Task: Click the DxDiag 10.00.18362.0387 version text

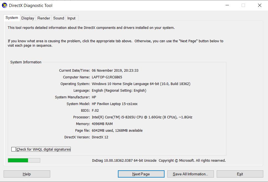Action: click(124, 161)
